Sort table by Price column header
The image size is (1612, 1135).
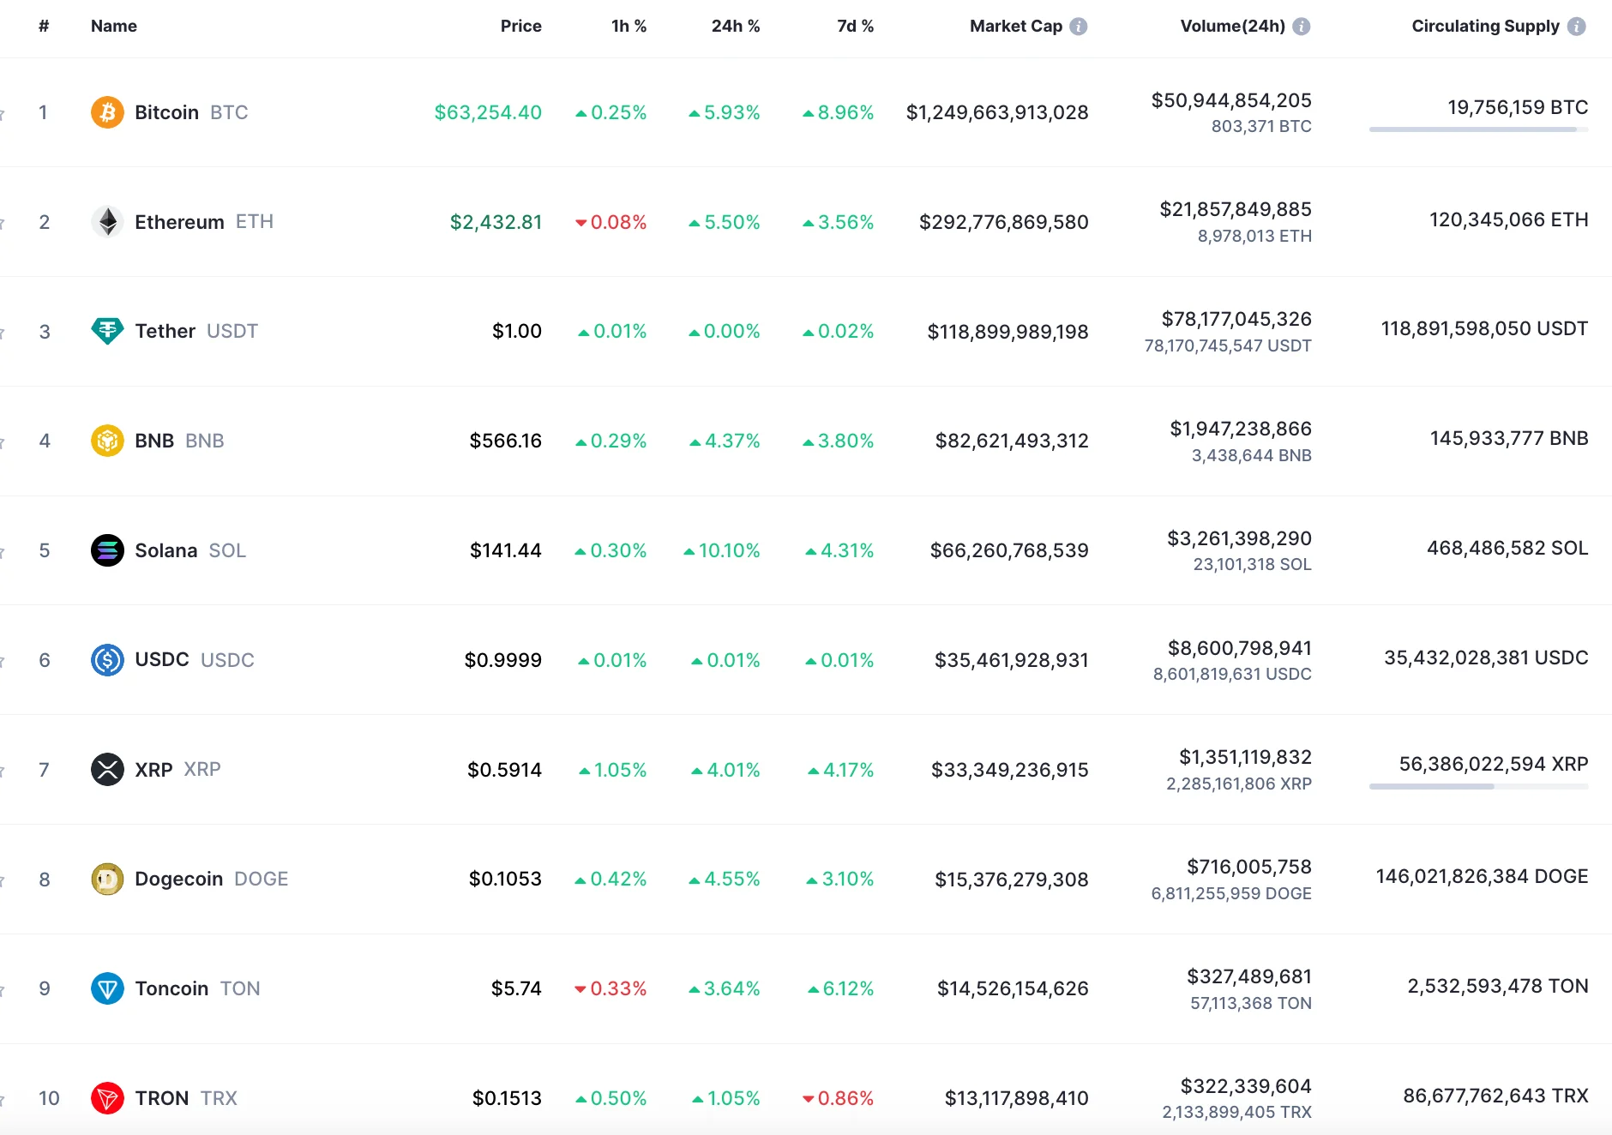coord(520,27)
